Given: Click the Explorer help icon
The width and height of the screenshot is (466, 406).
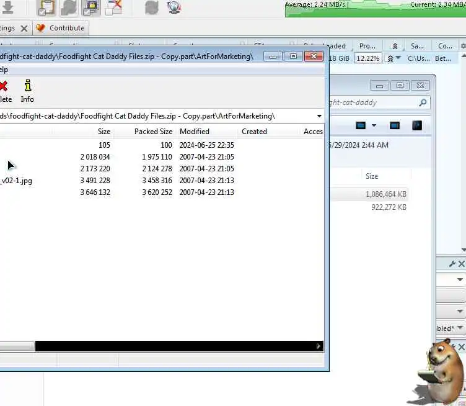Looking at the screenshot, I should [417, 125].
